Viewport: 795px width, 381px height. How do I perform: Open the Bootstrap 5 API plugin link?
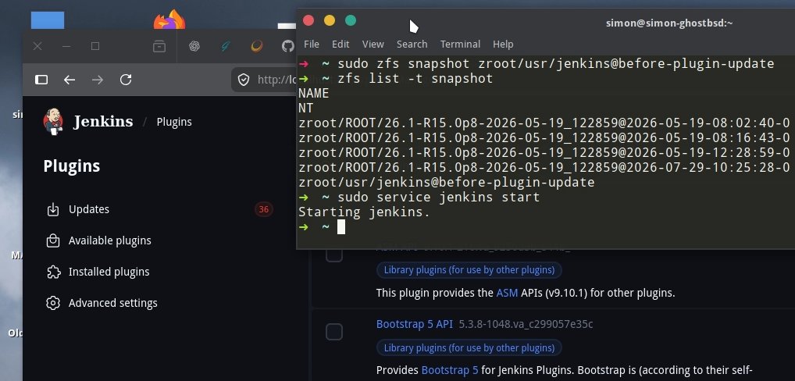pyautogui.click(x=414, y=324)
